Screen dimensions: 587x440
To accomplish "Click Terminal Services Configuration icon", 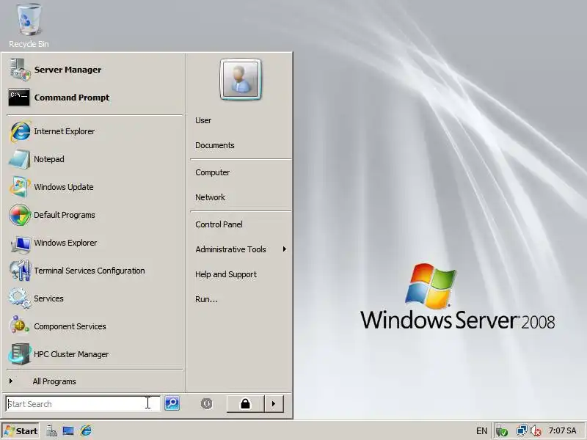I will click(x=20, y=271).
